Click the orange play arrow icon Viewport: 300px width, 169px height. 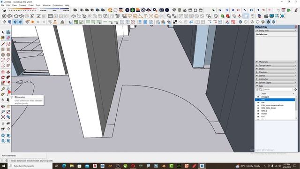pyautogui.click(x=32, y=22)
